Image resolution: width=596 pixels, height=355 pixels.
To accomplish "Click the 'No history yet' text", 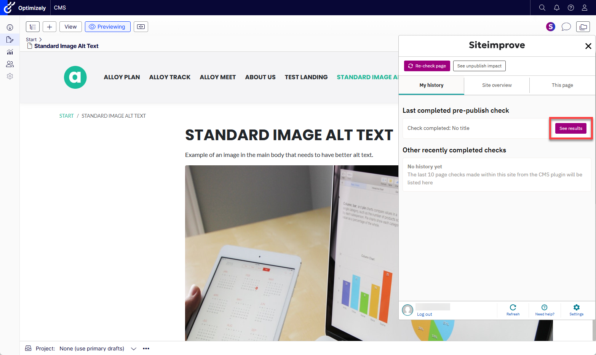I will click(425, 166).
